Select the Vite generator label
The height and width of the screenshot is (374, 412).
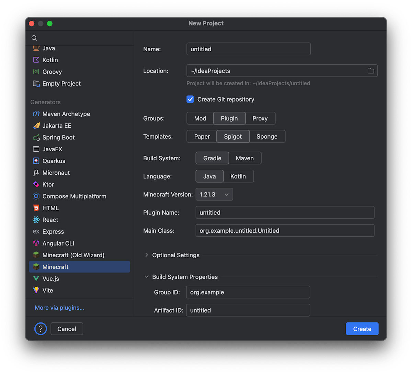pyautogui.click(x=48, y=290)
